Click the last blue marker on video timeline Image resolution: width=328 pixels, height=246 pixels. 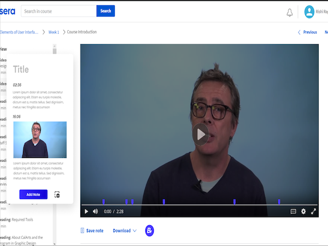click(279, 202)
